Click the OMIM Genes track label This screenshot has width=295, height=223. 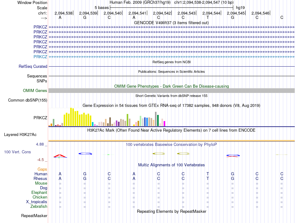[35, 91]
